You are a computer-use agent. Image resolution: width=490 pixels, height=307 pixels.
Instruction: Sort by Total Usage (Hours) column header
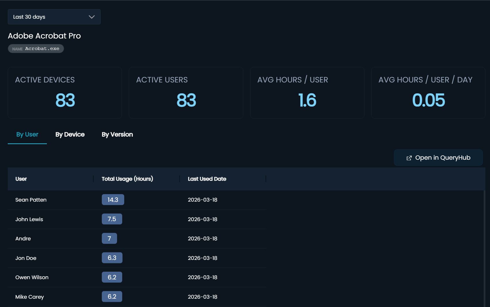[127, 179]
